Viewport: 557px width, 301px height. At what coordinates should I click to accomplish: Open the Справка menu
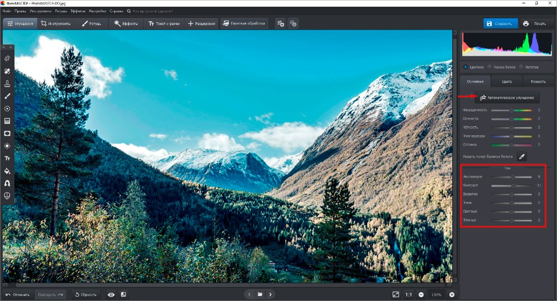[116, 11]
